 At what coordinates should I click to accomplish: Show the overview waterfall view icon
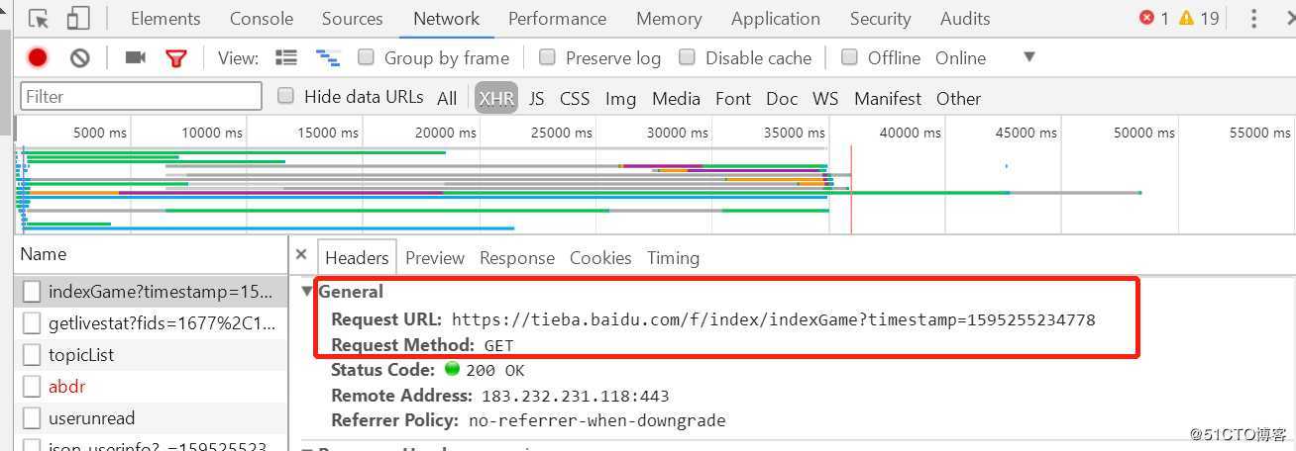click(327, 58)
